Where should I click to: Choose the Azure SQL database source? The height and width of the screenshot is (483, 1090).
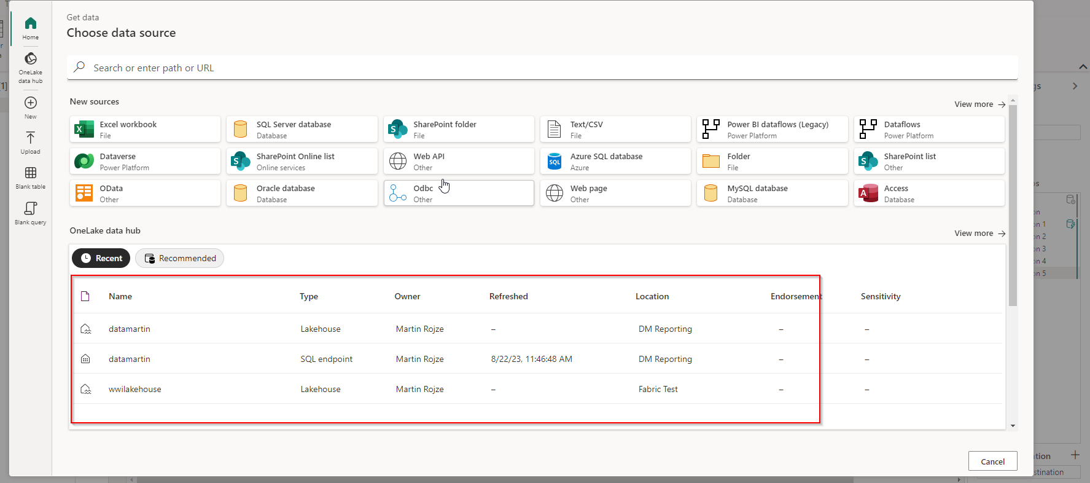[x=615, y=162]
